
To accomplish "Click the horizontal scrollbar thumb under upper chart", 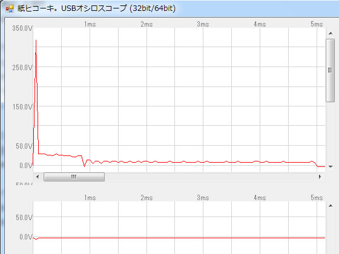I will pos(74,177).
